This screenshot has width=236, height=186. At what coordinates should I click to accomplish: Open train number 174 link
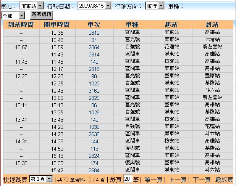pos(94,163)
